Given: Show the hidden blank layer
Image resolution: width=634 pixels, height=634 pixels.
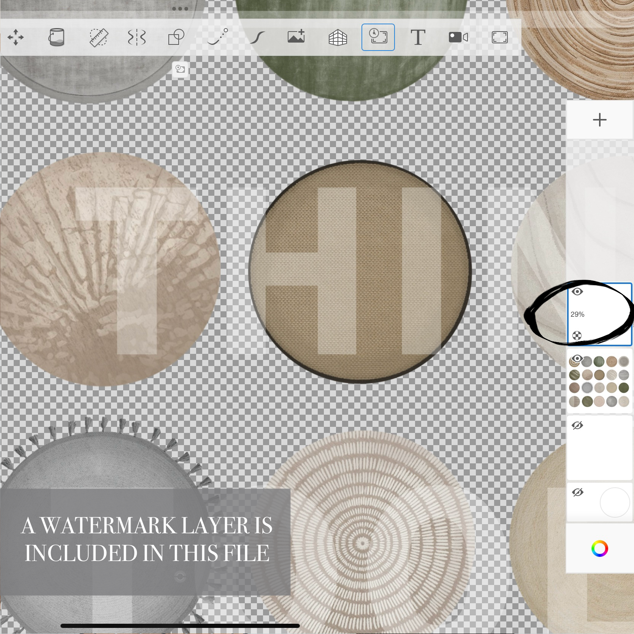Looking at the screenshot, I should pyautogui.click(x=577, y=425).
